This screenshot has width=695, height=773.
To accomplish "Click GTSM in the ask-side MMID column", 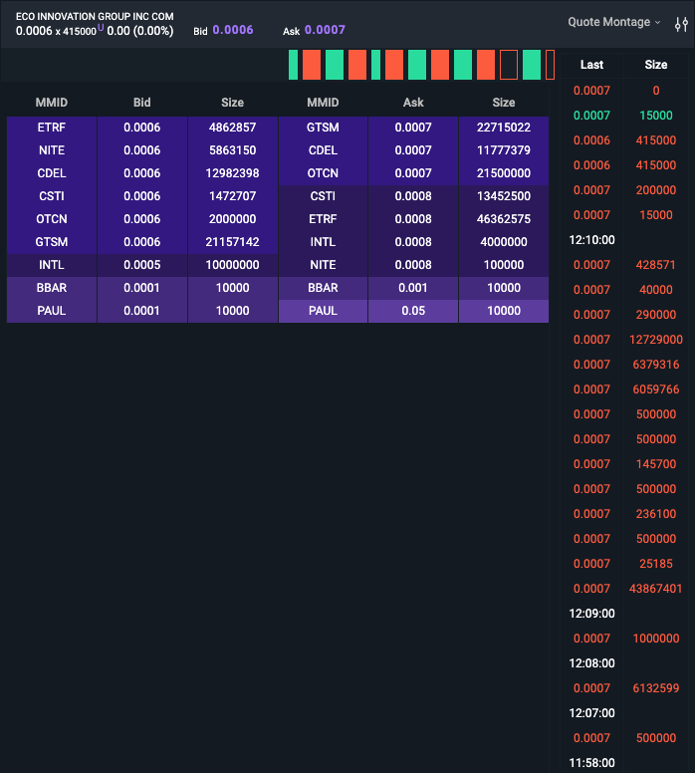I will click(x=323, y=128).
